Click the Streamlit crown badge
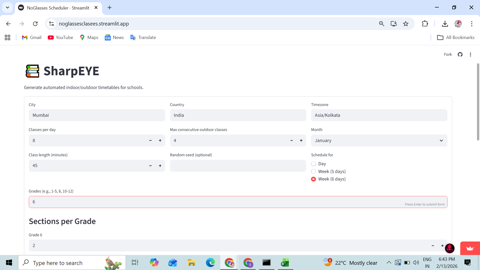Viewport: 480px width, 270px height. pos(470,248)
